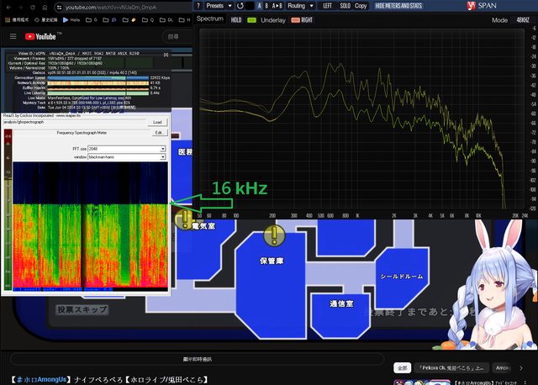This screenshot has height=385, width=538.
Task: Go to the browser home page
Action: (45, 8)
